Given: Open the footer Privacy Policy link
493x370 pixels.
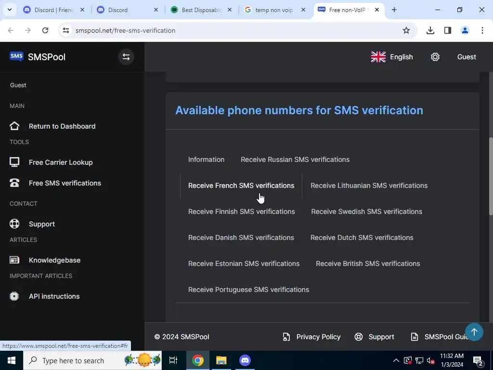Looking at the screenshot, I should [x=318, y=337].
